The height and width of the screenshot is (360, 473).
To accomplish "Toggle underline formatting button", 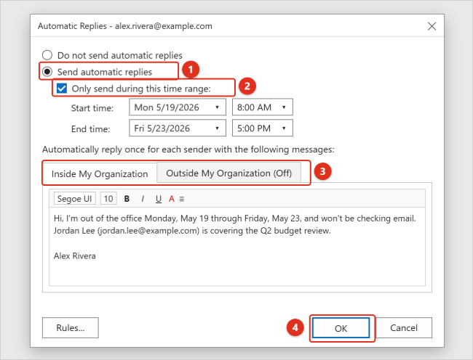I will click(x=159, y=199).
